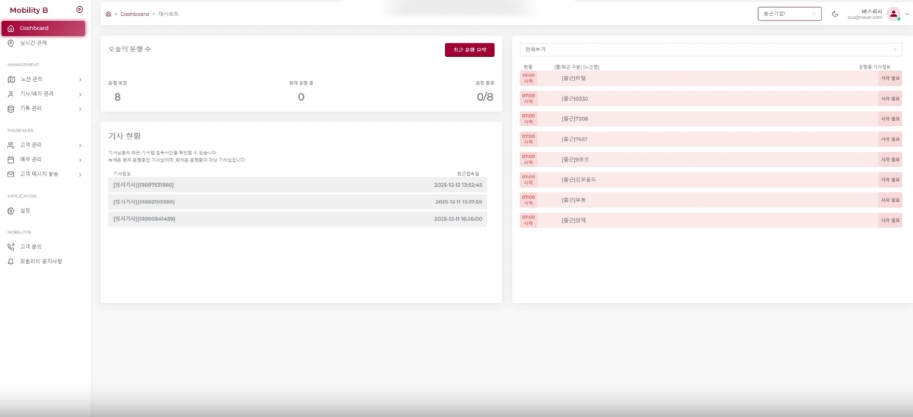
Task: Click 시작 필요 for the [출근]0330 route
Action: click(x=890, y=99)
